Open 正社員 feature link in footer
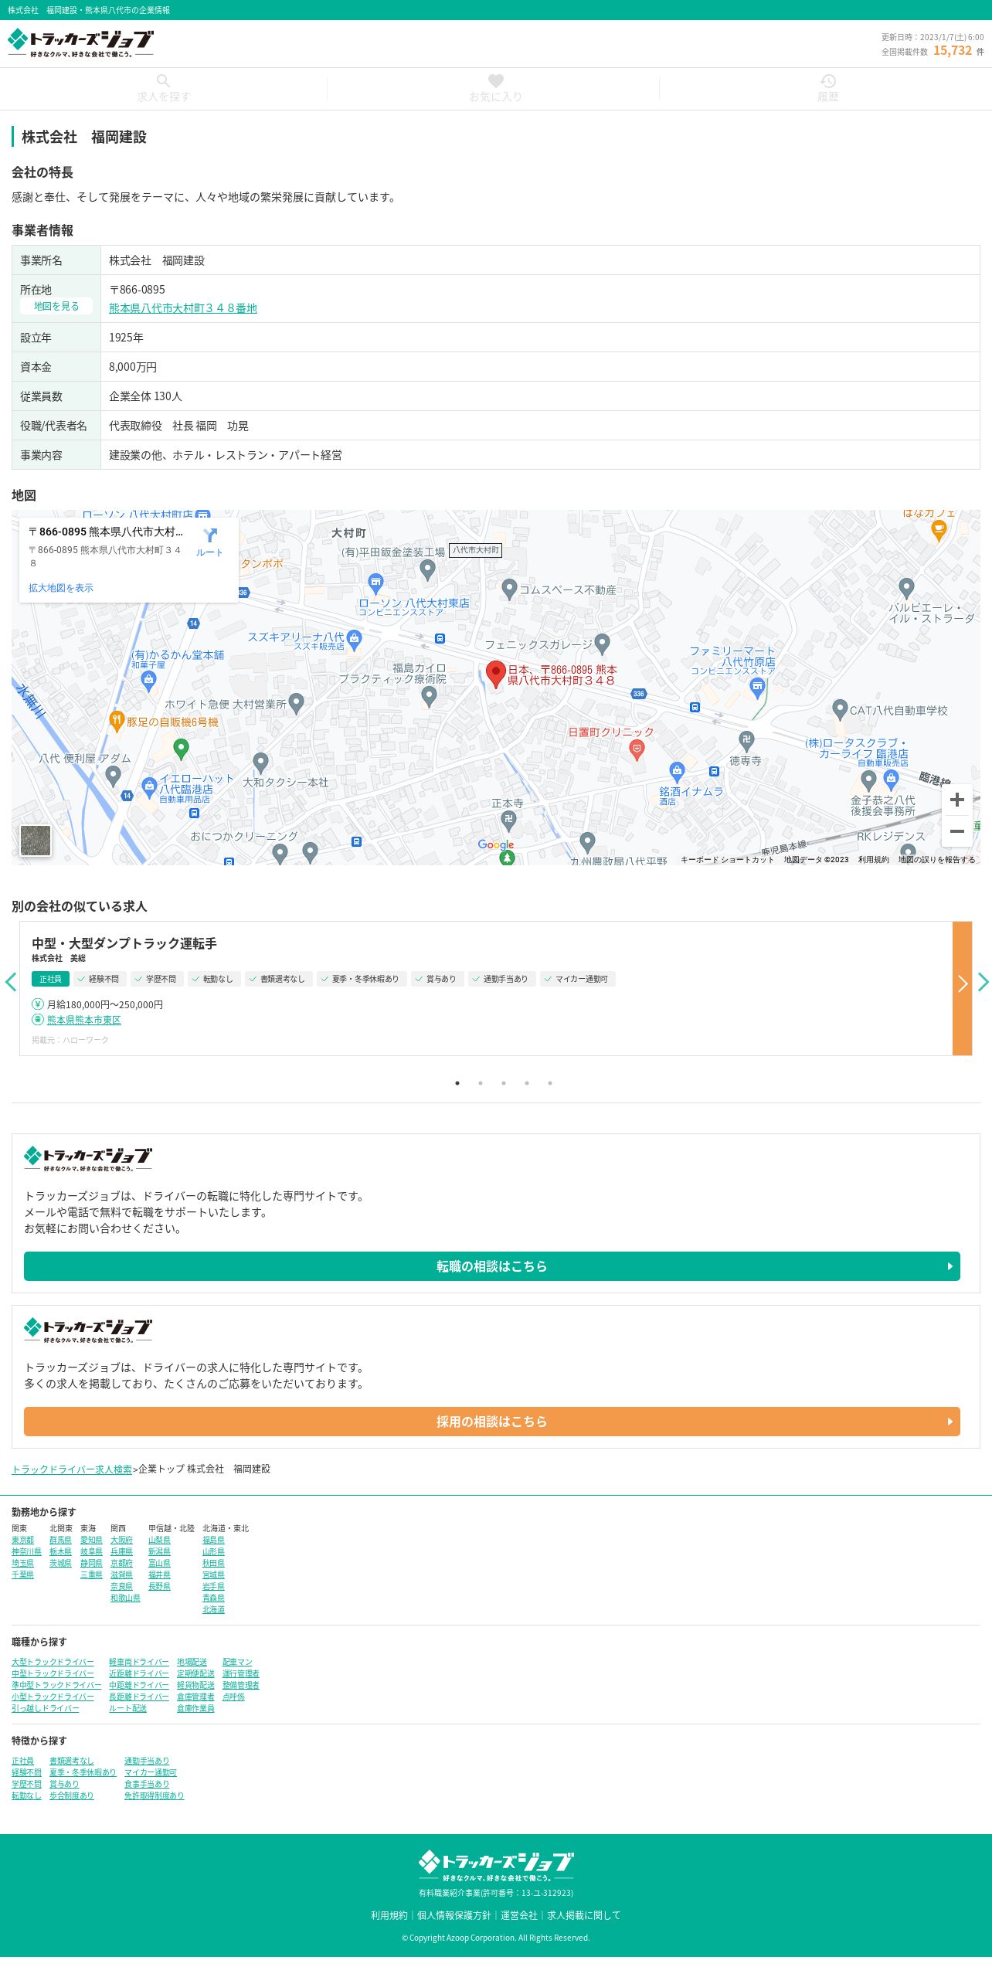Image resolution: width=992 pixels, height=1984 pixels. pos(22,1761)
